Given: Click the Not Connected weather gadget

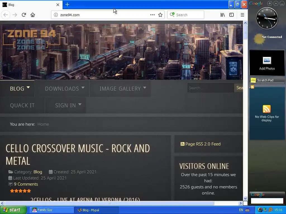Looking at the screenshot, I should (x=267, y=38).
